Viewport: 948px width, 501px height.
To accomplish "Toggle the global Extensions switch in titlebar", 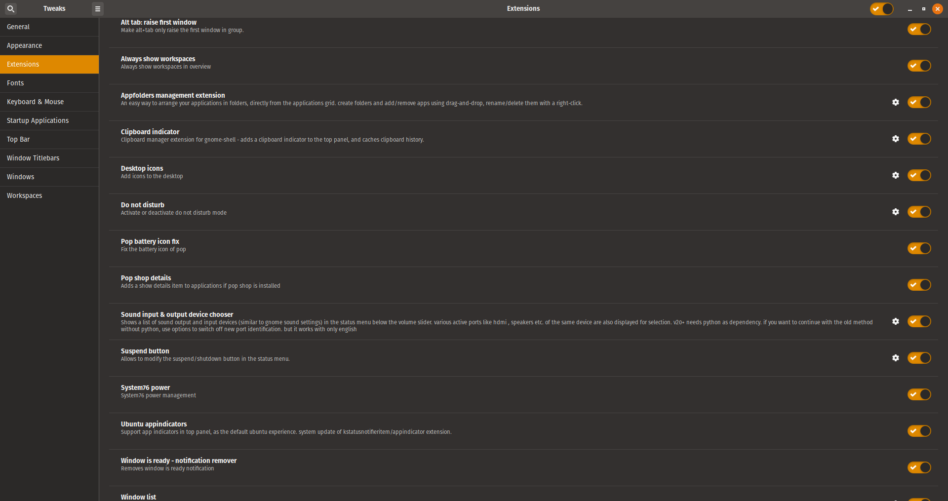I will 882,9.
